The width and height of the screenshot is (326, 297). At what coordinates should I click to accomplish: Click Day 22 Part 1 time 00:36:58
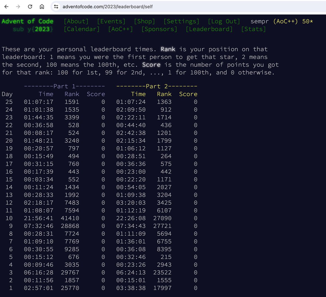[x=39, y=125]
